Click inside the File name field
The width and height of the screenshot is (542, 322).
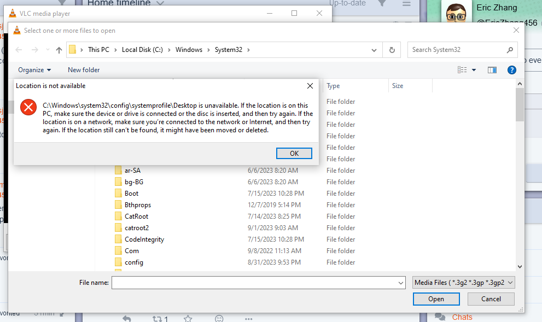pyautogui.click(x=254, y=283)
